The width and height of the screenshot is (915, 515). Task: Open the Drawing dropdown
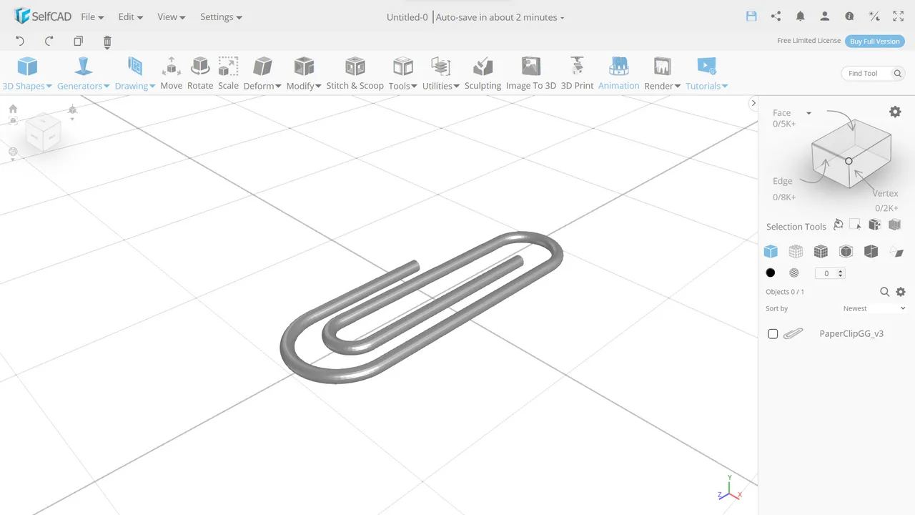[135, 74]
